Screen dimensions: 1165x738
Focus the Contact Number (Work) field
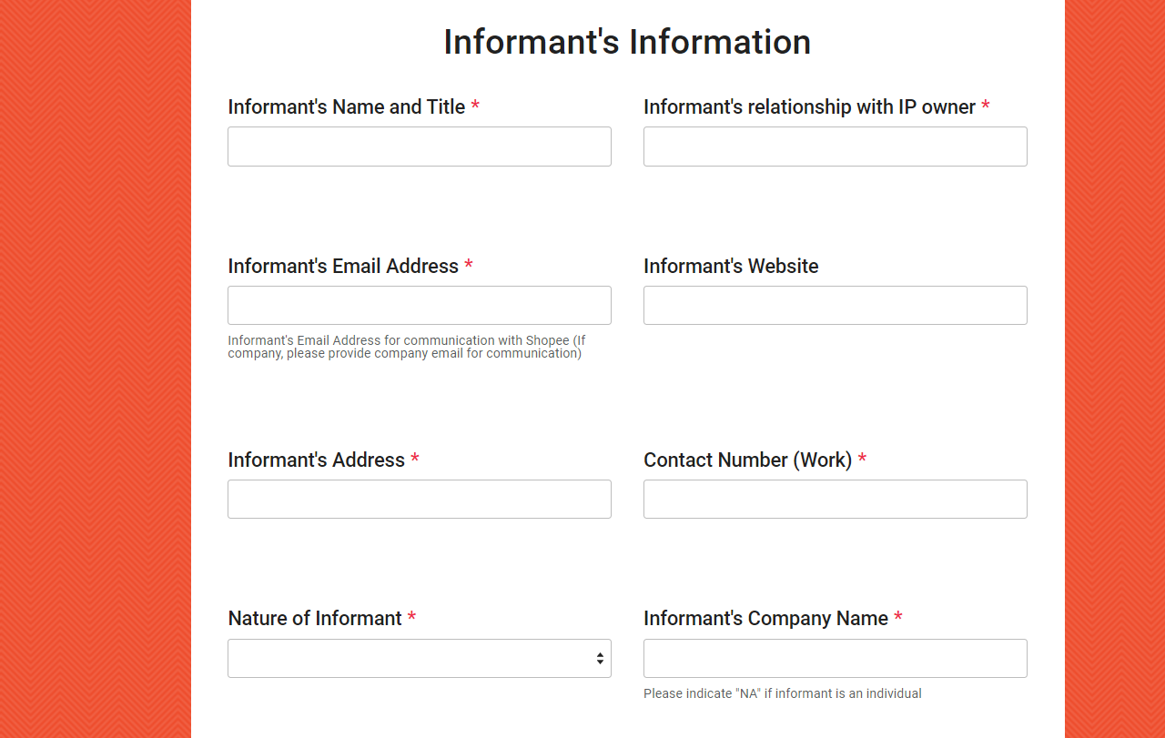(x=835, y=500)
